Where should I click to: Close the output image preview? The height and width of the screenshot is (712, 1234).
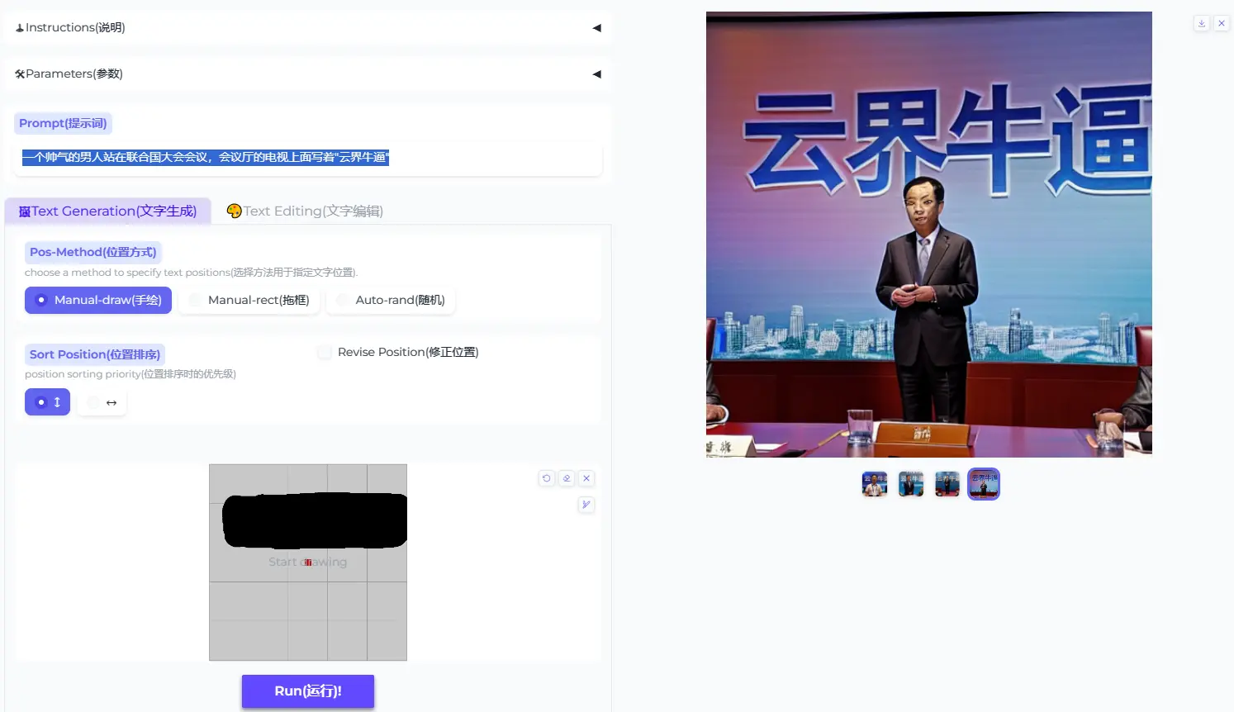[1222, 23]
